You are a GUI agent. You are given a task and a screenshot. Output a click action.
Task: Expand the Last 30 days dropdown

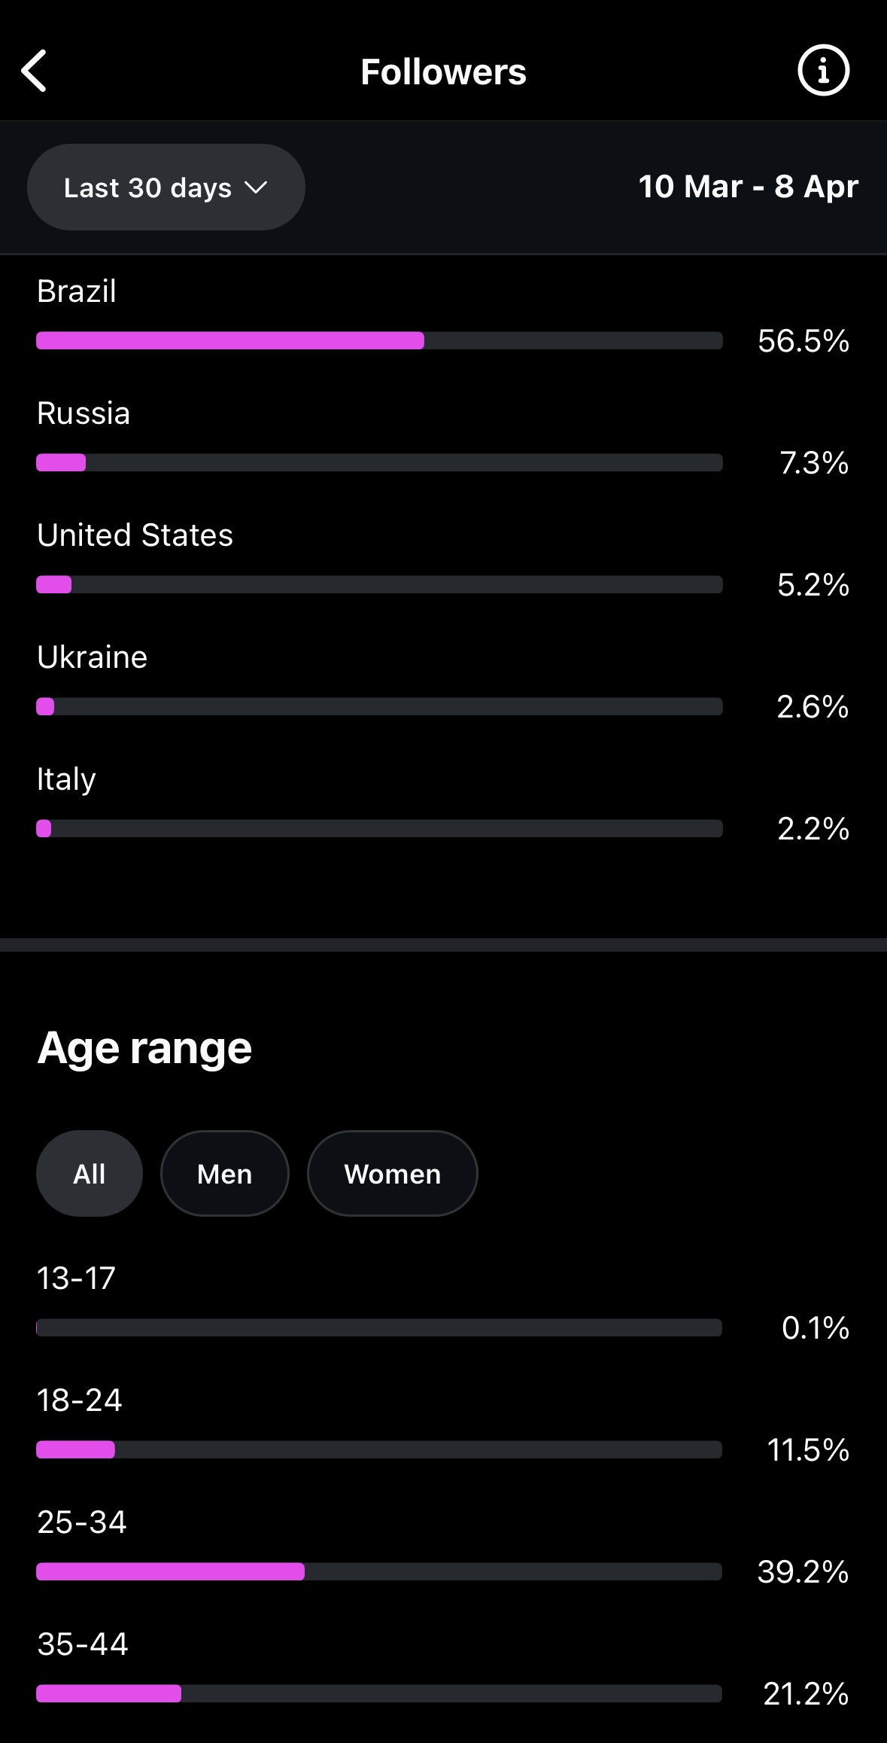pyautogui.click(x=166, y=187)
